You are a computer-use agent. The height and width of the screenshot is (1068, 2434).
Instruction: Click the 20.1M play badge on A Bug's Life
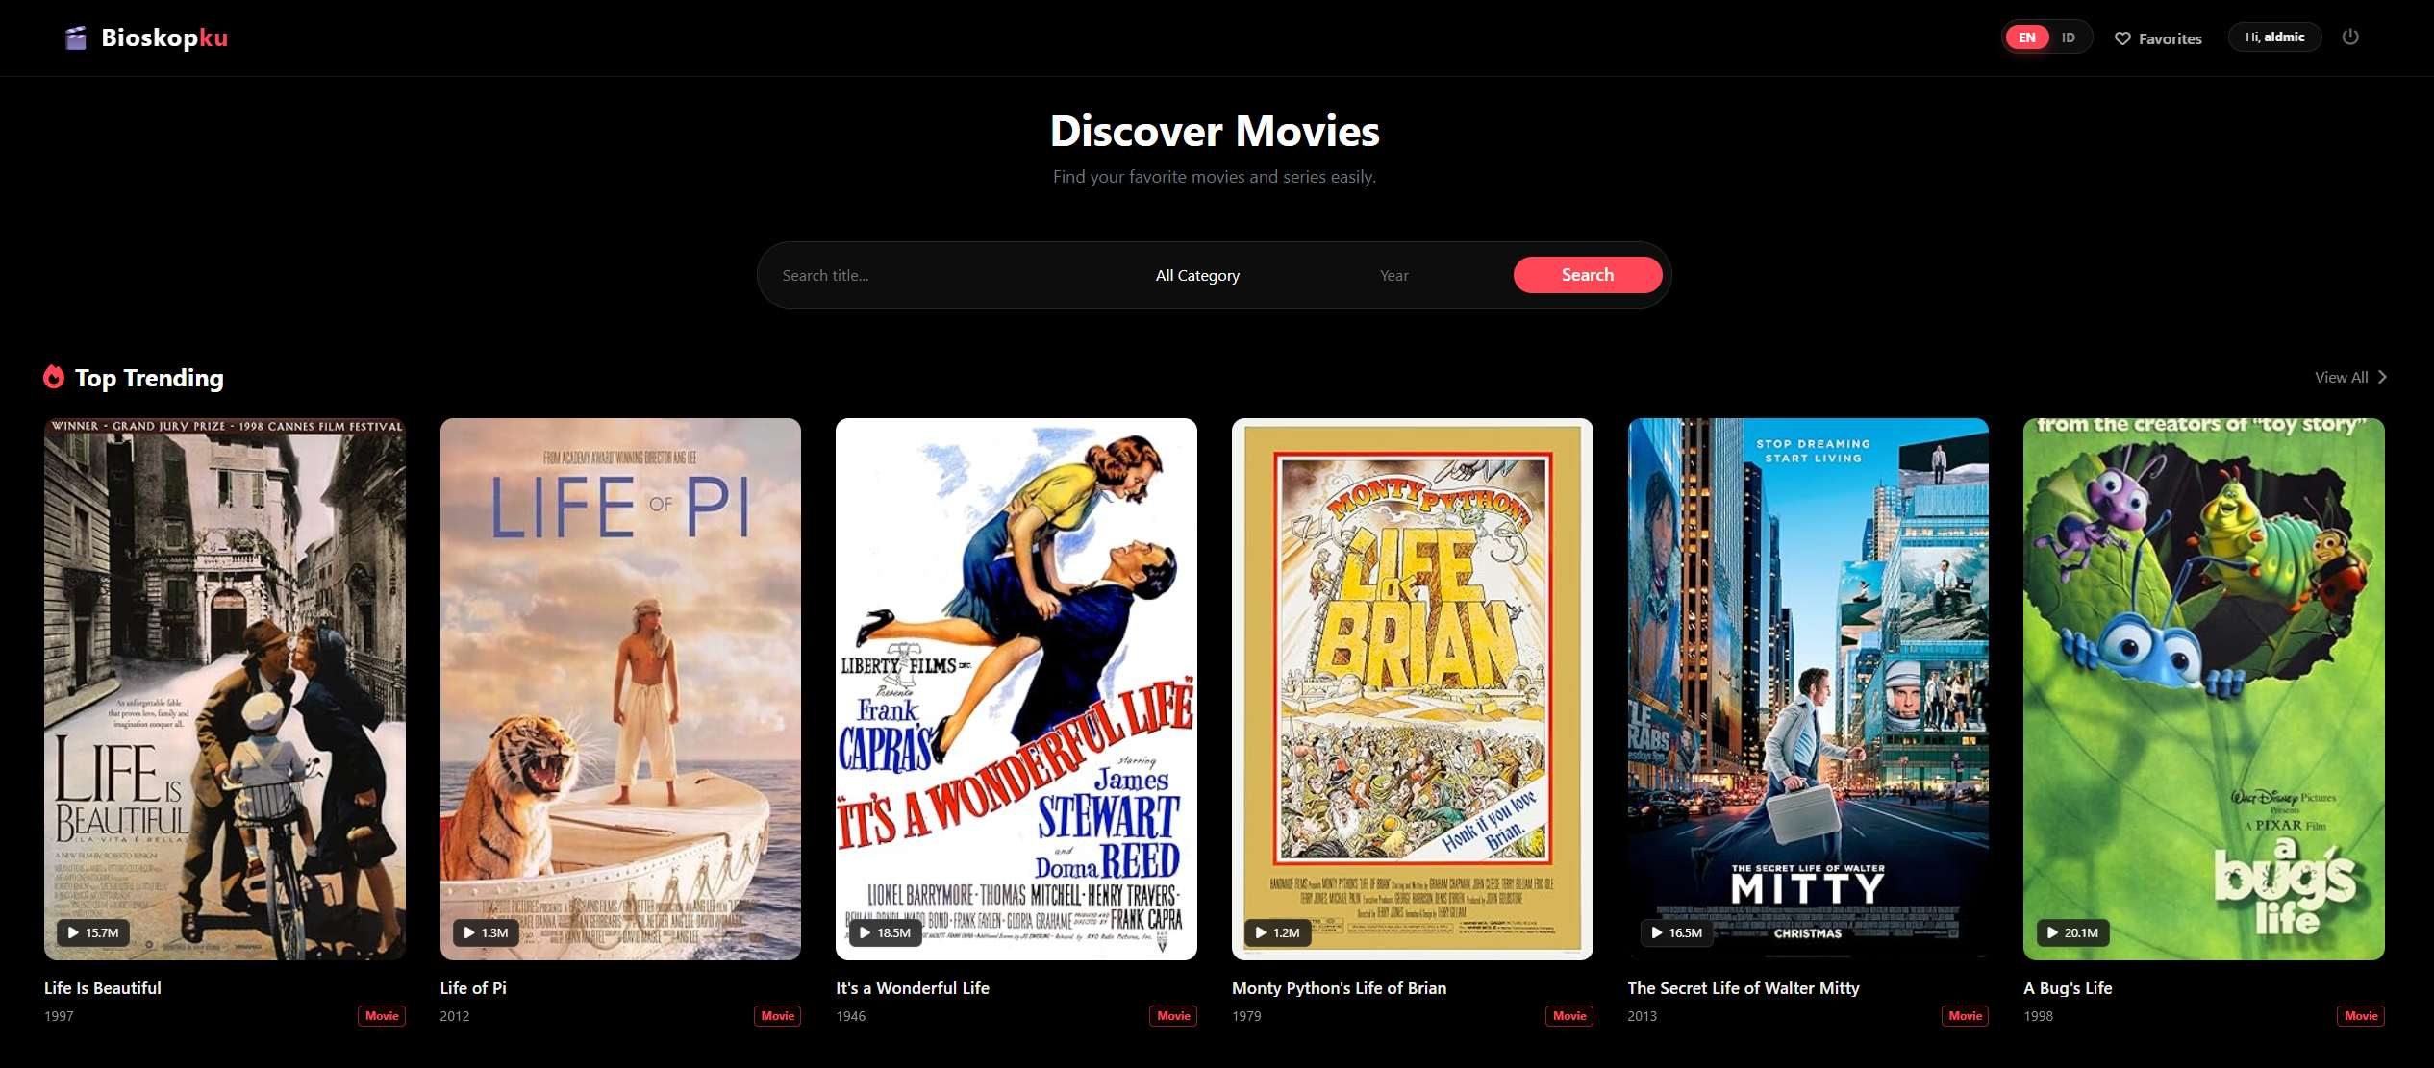(2072, 932)
